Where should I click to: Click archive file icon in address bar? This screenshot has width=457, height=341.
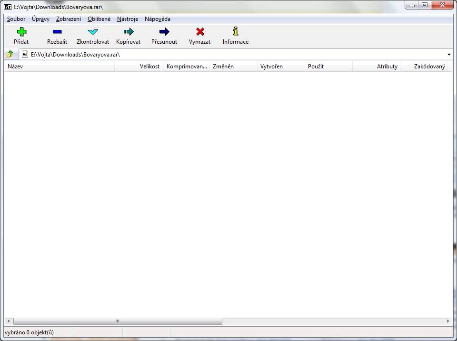tap(25, 54)
